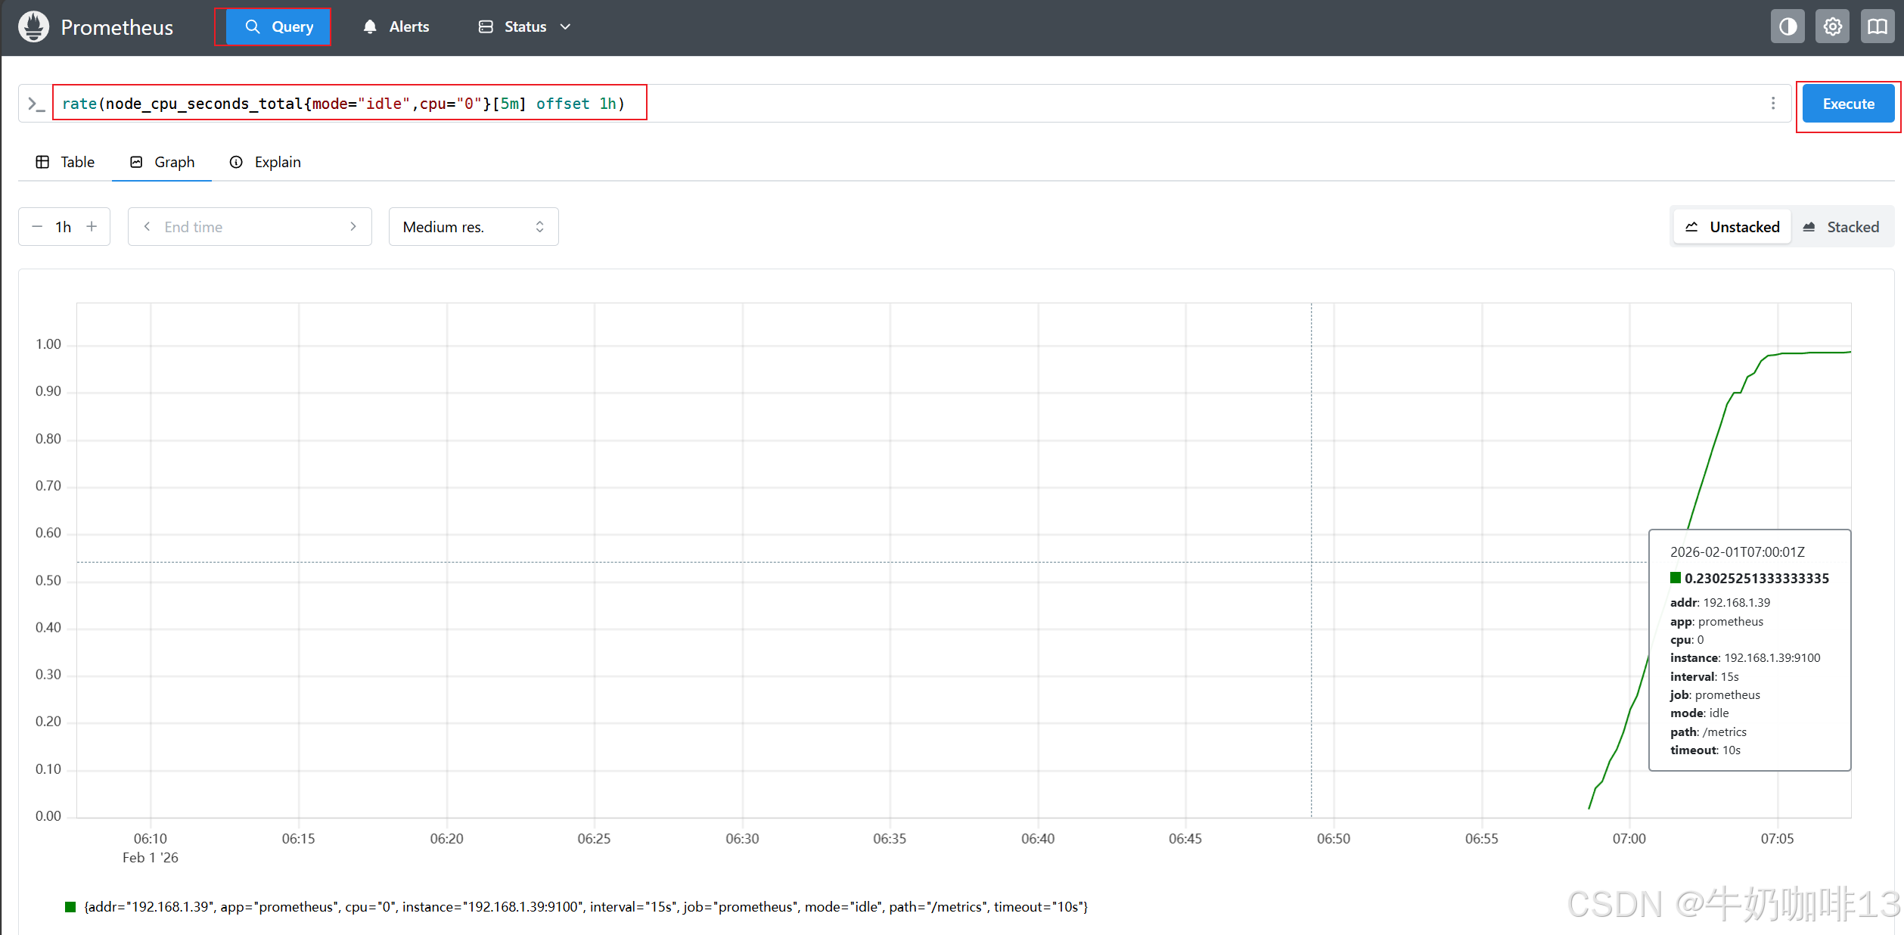Click the three-dot query options icon
This screenshot has height=935, width=1904.
(1773, 103)
